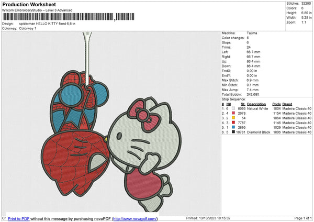
Task: Click the N# column header
Action: 229,104
